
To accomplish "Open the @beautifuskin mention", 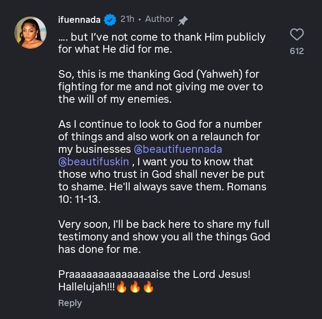I will [x=94, y=161].
